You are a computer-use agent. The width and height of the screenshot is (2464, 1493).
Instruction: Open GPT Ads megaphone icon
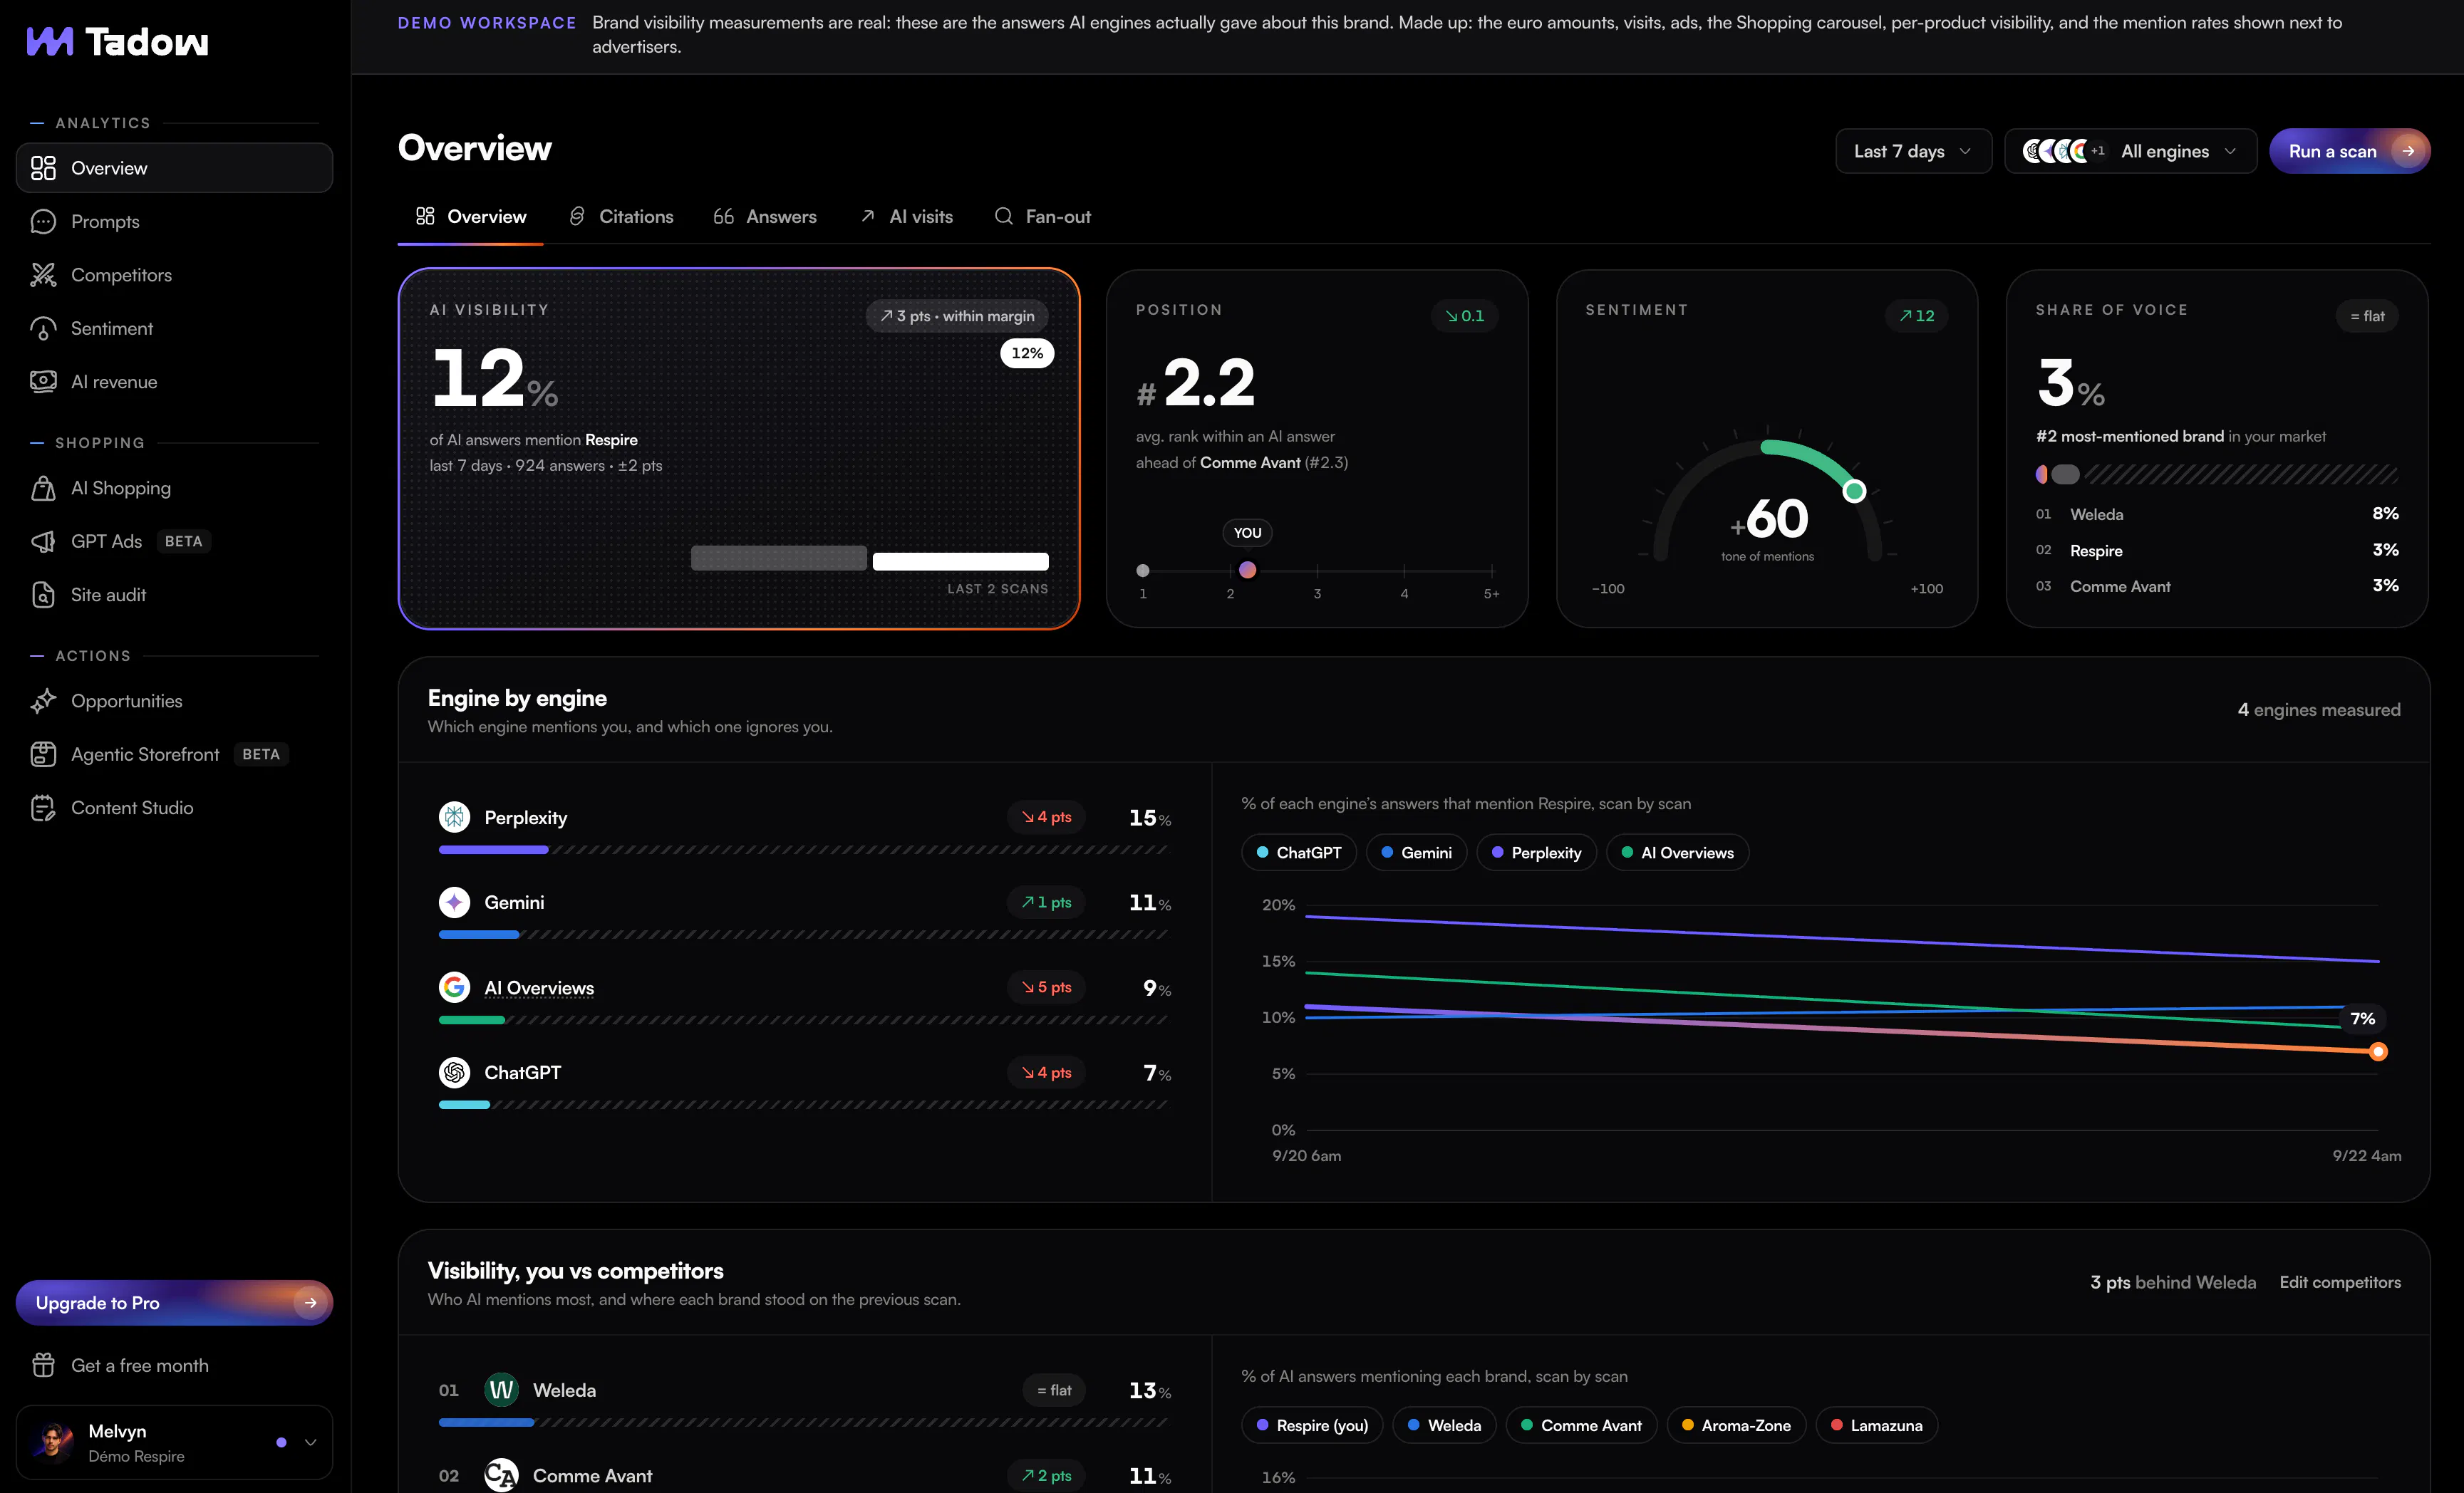point(43,541)
